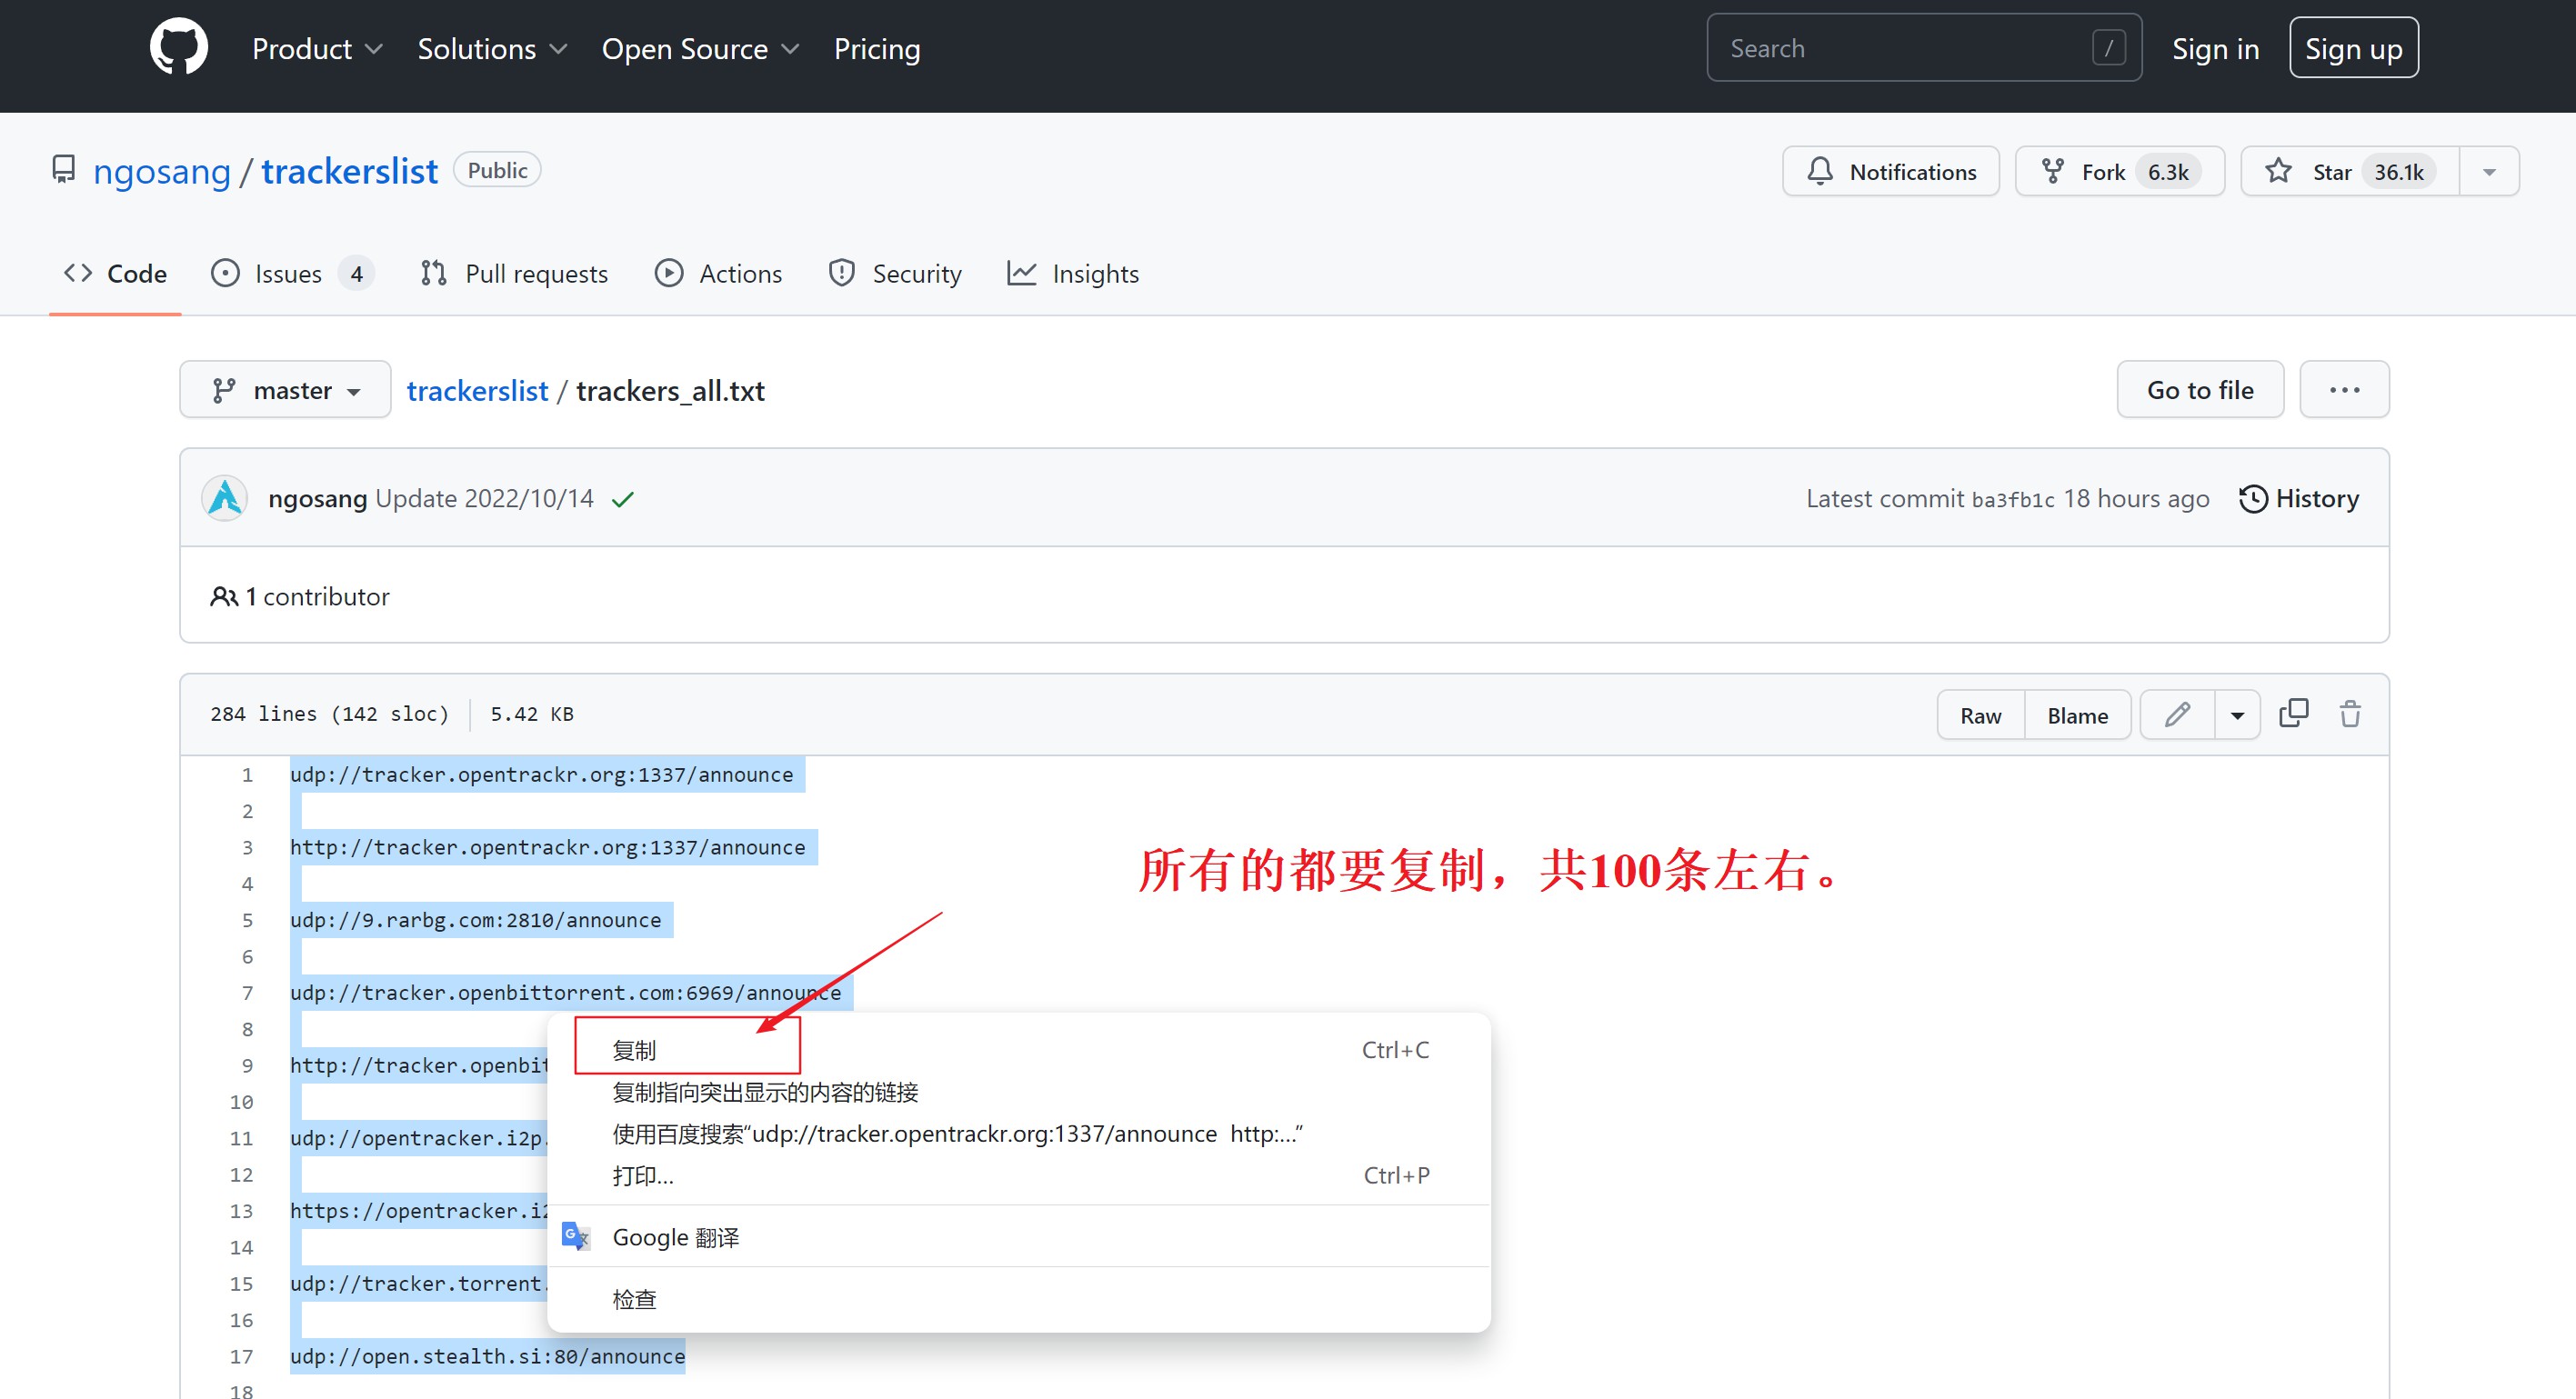This screenshot has height=1399, width=2576.
Task: Copy raw contents icon
Action: 2293,714
